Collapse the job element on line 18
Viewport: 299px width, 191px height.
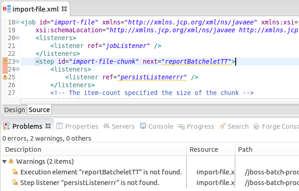[18, 22]
